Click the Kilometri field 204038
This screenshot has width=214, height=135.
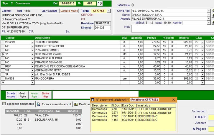(x=103, y=28)
